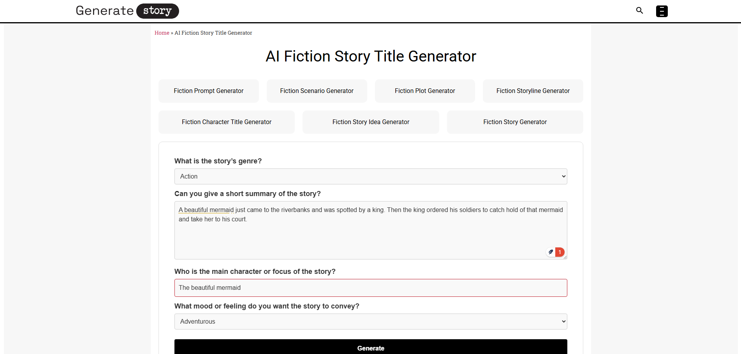Click the red "1" correction badge
The width and height of the screenshot is (741, 354).
(x=560, y=252)
